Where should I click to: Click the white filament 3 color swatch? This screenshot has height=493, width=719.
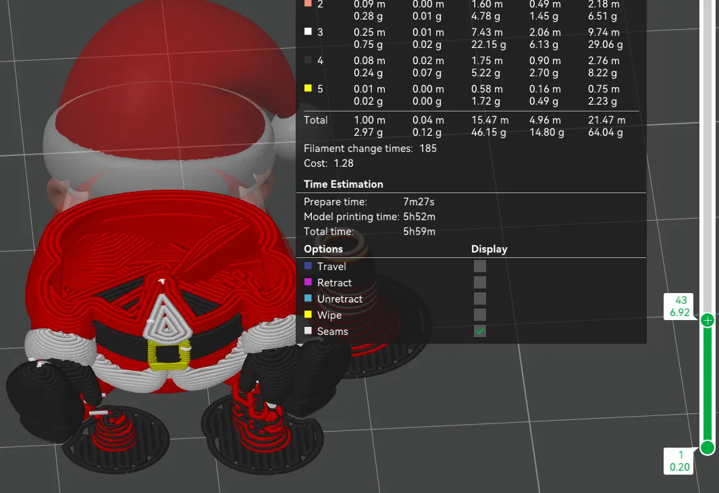308,31
